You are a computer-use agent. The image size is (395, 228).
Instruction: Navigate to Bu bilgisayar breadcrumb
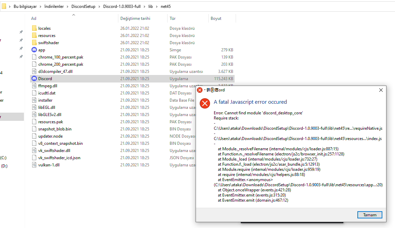coord(25,7)
